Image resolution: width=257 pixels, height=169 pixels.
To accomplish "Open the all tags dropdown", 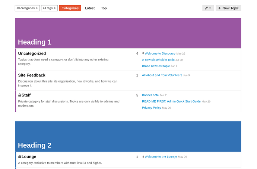I will coord(49,8).
